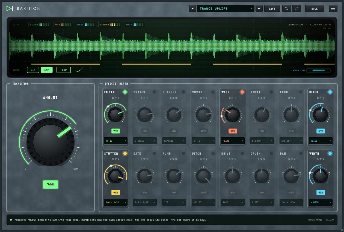Click the FLIP curve button
This screenshot has width=344, height=232.
(x=64, y=70)
